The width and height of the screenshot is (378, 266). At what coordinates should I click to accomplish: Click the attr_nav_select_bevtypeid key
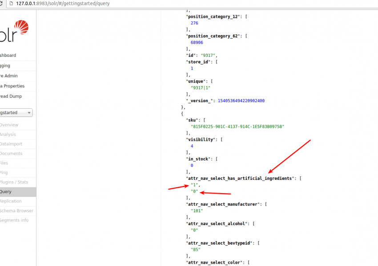(219, 243)
